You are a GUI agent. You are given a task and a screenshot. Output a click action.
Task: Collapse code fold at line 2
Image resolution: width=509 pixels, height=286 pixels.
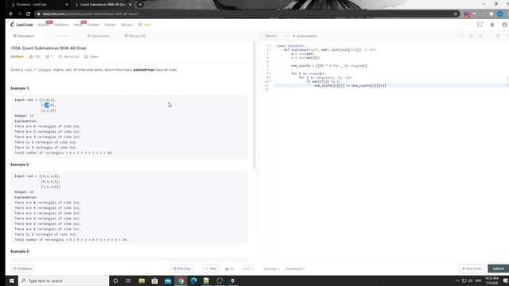pos(270,50)
